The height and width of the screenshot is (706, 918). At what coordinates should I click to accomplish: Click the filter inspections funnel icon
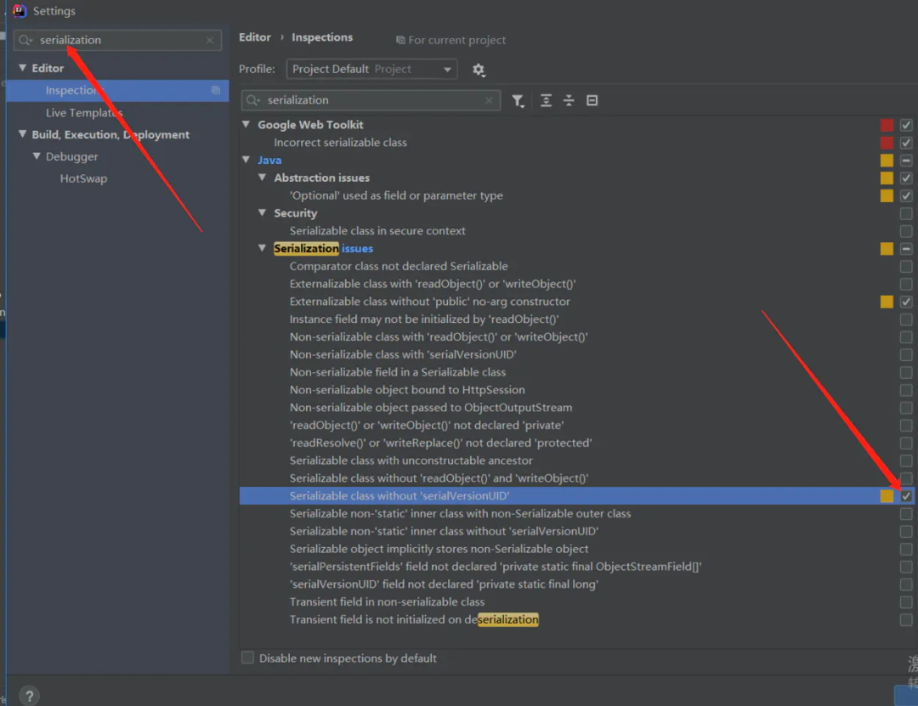click(x=518, y=101)
